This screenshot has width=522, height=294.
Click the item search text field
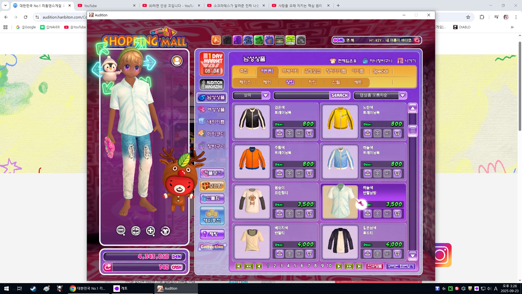click(x=301, y=95)
